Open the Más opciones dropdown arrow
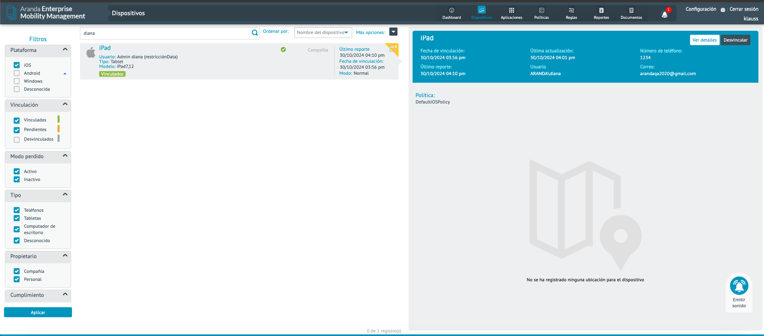This screenshot has width=764, height=336. [393, 32]
